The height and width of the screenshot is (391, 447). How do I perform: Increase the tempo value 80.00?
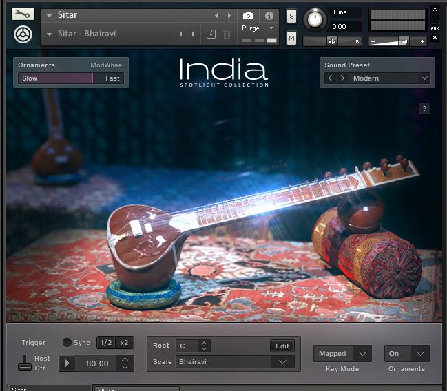(x=125, y=359)
